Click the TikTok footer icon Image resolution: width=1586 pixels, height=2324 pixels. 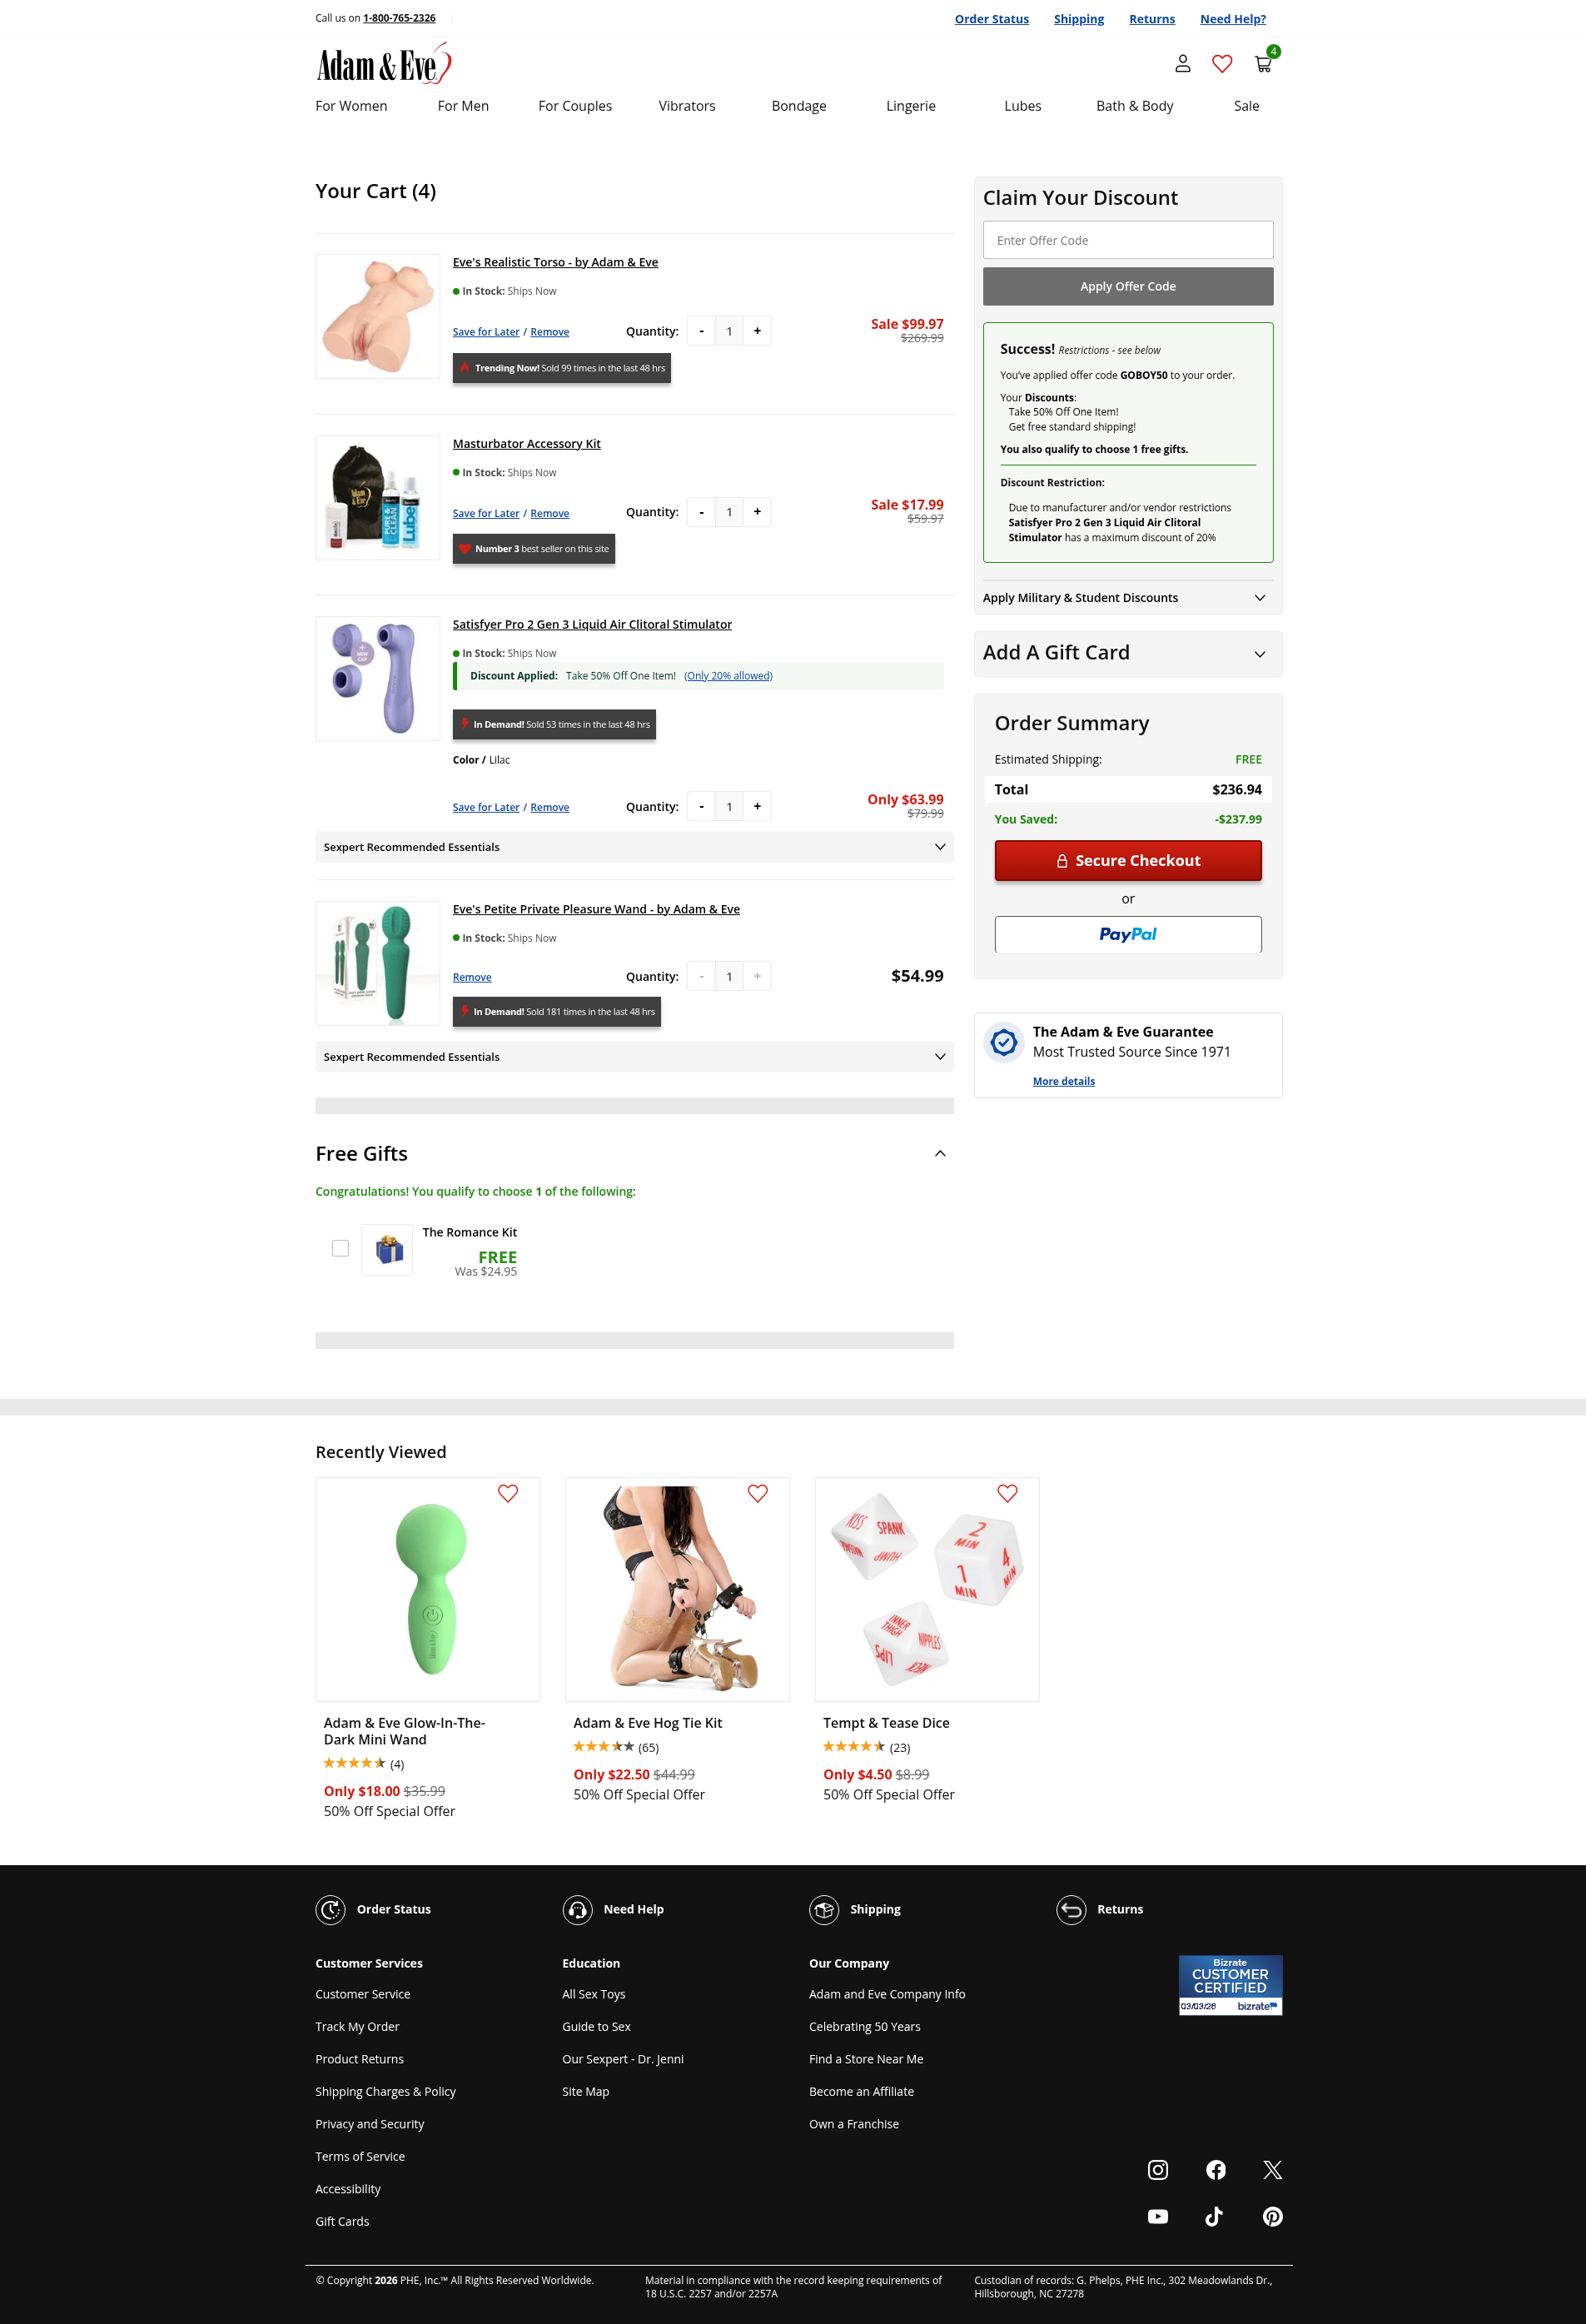(1214, 2216)
